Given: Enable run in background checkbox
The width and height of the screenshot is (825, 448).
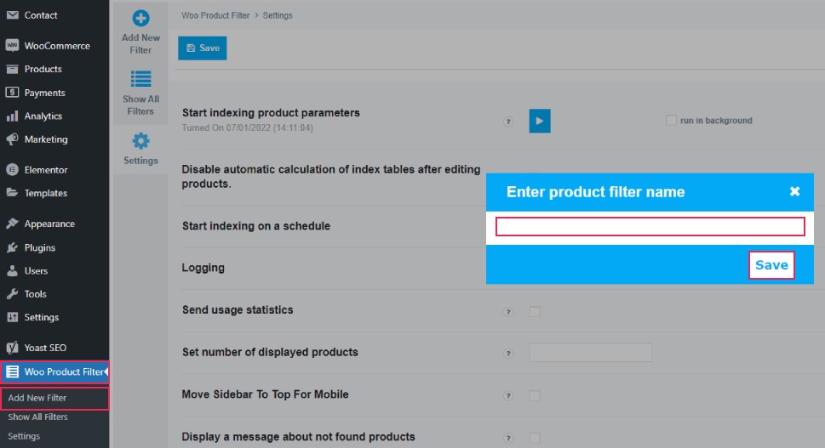Looking at the screenshot, I should 671,120.
